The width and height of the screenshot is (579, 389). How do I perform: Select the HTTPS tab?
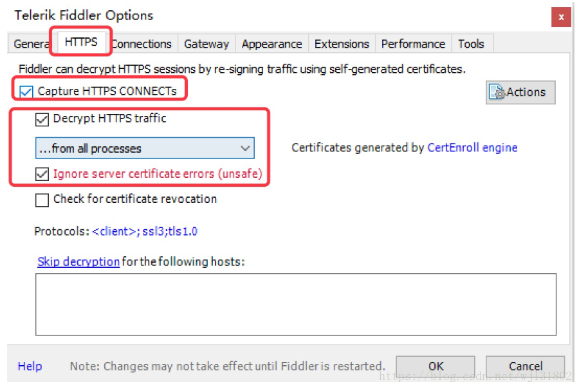tap(81, 42)
